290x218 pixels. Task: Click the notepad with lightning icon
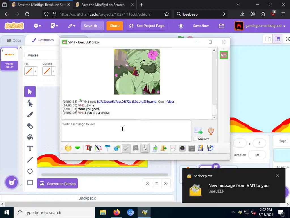tap(201, 148)
